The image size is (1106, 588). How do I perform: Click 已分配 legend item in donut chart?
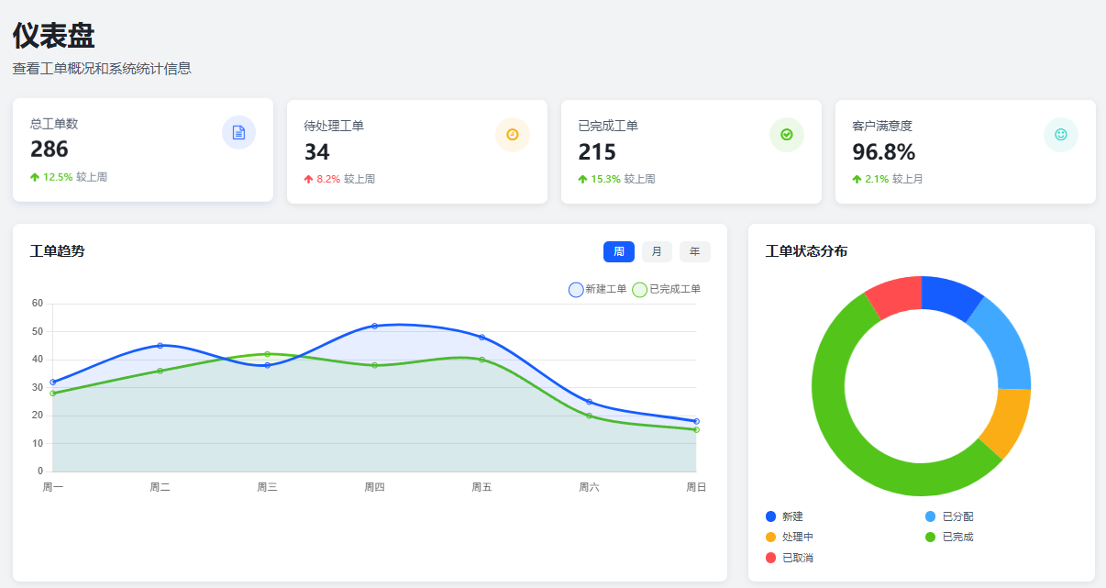tap(949, 516)
